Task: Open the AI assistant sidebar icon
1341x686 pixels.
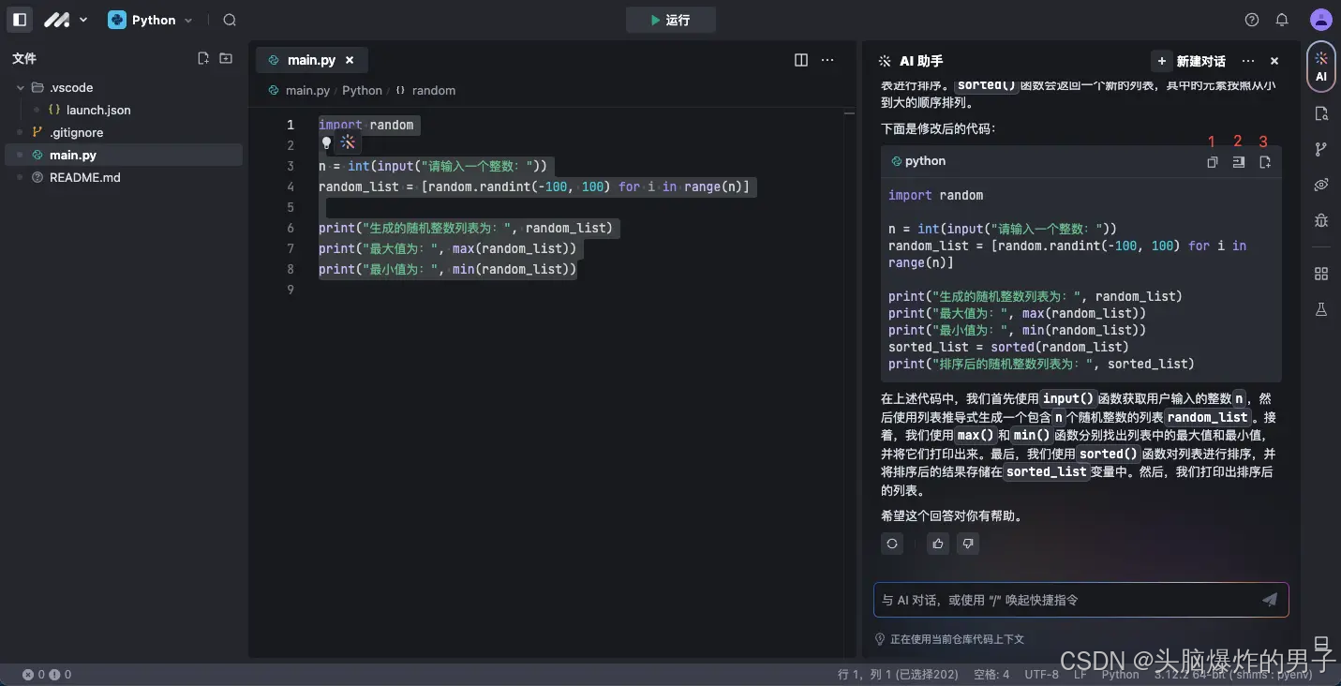Action: 1320,66
